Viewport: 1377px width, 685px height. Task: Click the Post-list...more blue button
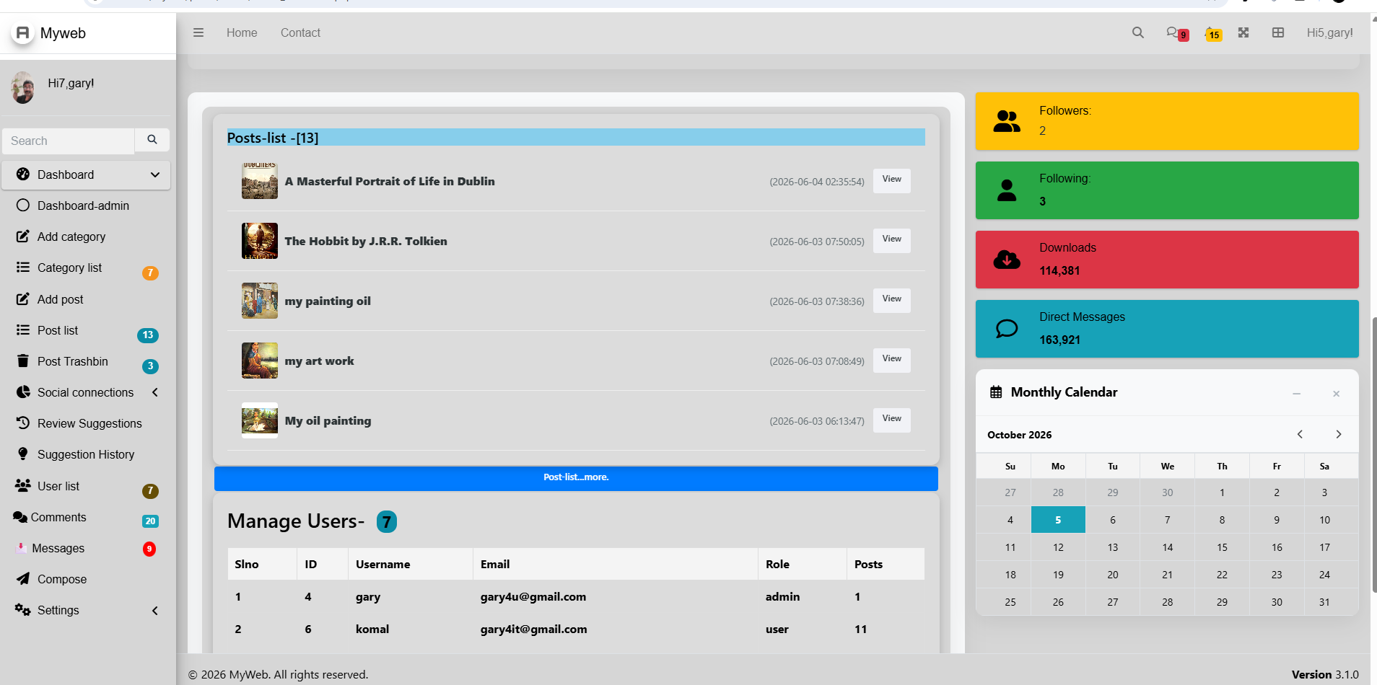[x=576, y=478]
